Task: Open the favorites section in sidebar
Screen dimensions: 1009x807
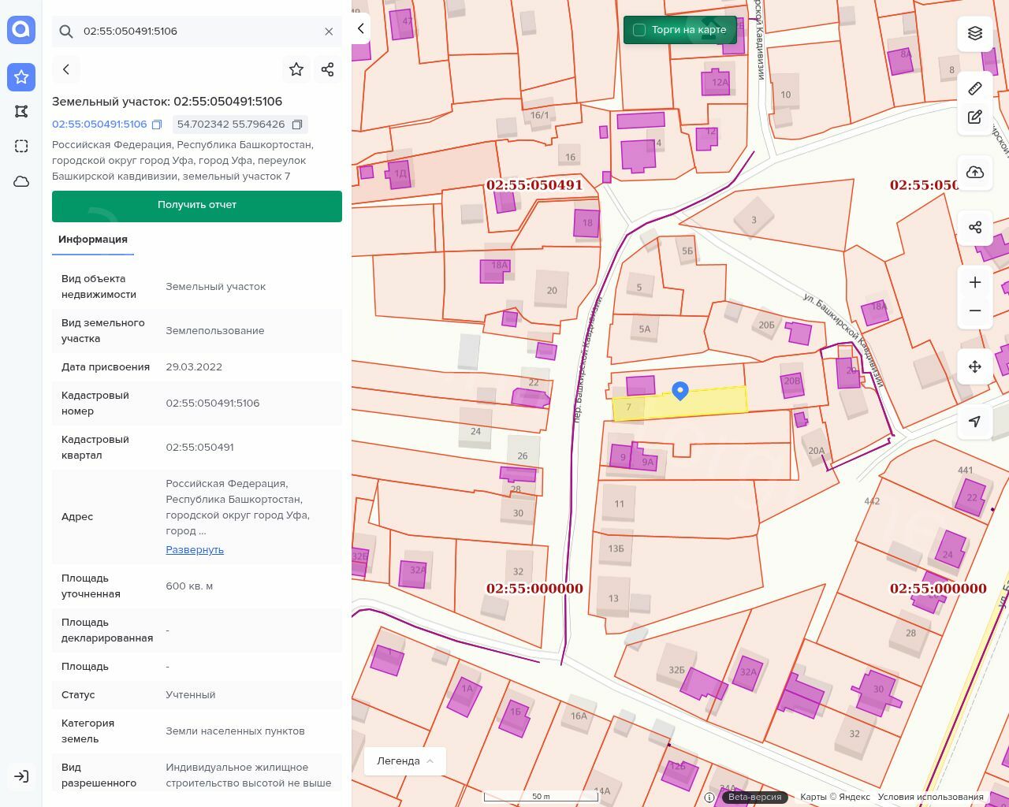Action: (x=21, y=77)
